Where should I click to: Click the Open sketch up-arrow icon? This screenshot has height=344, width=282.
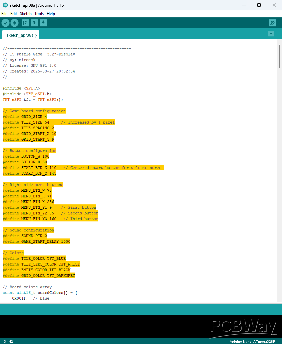[34, 23]
